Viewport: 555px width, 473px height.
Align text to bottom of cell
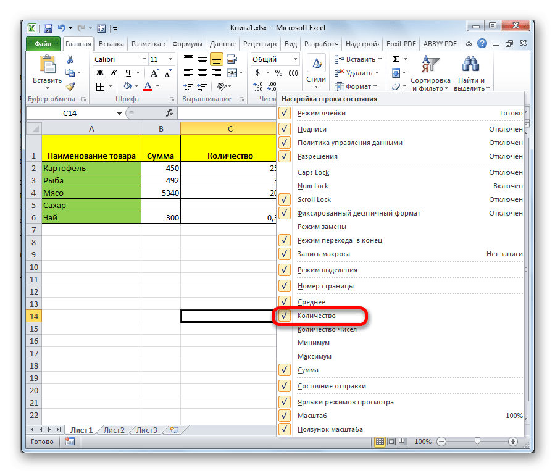click(216, 59)
